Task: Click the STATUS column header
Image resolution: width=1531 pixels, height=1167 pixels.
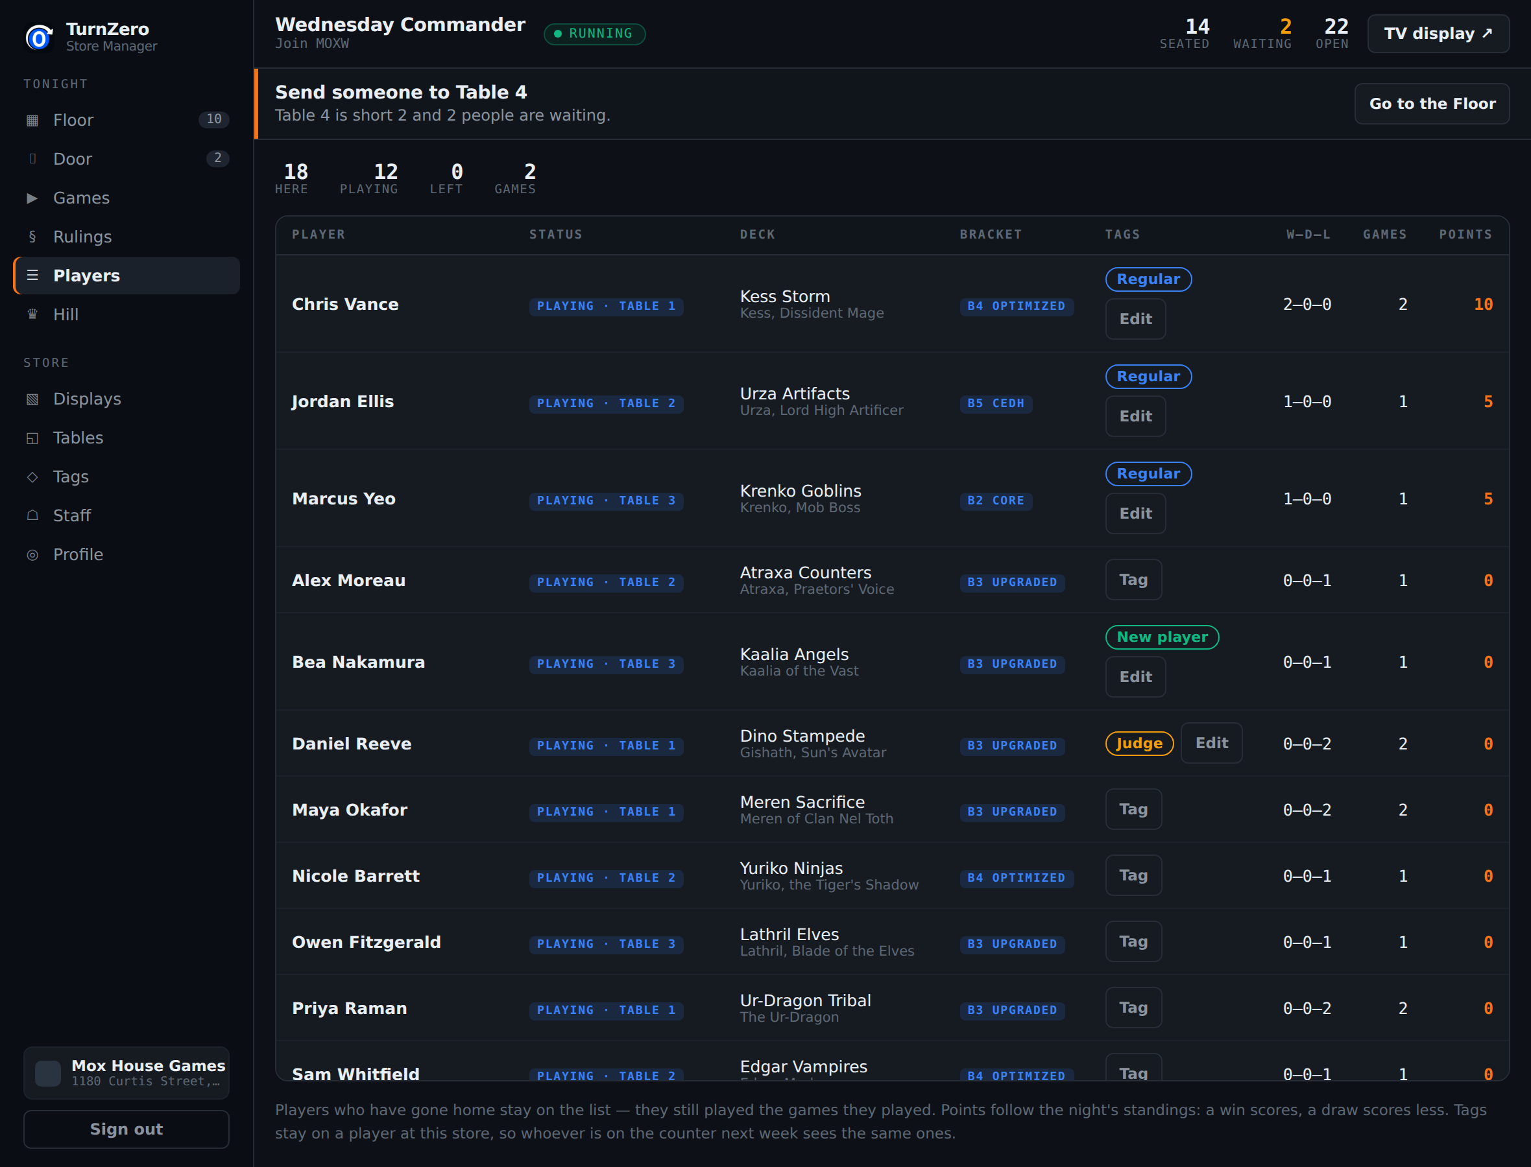Action: tap(556, 235)
